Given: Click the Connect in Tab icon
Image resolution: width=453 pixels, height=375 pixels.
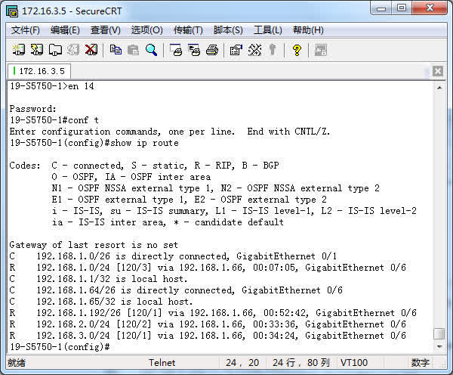Looking at the screenshot, I should pyautogui.click(x=55, y=50).
